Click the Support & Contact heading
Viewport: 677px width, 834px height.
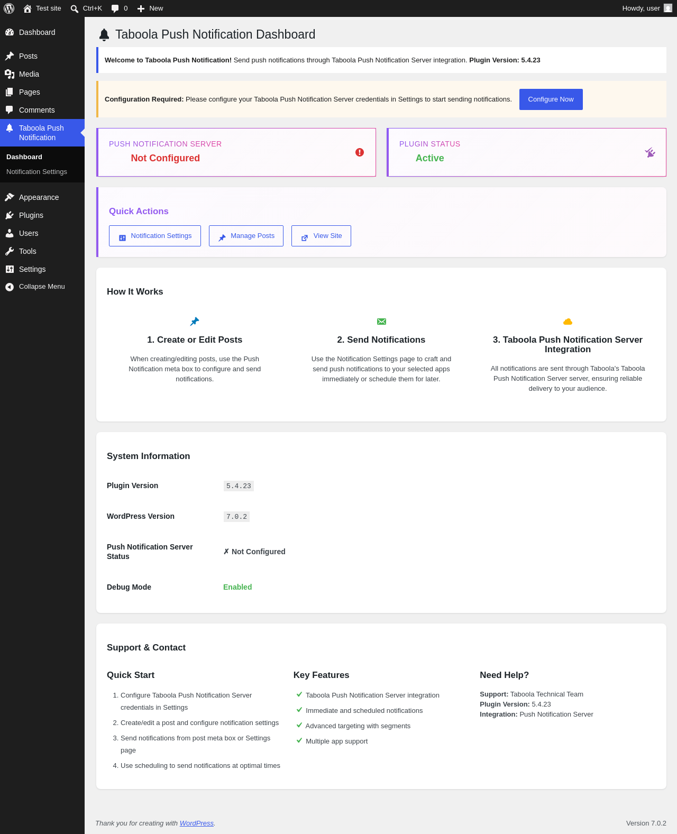point(146,648)
